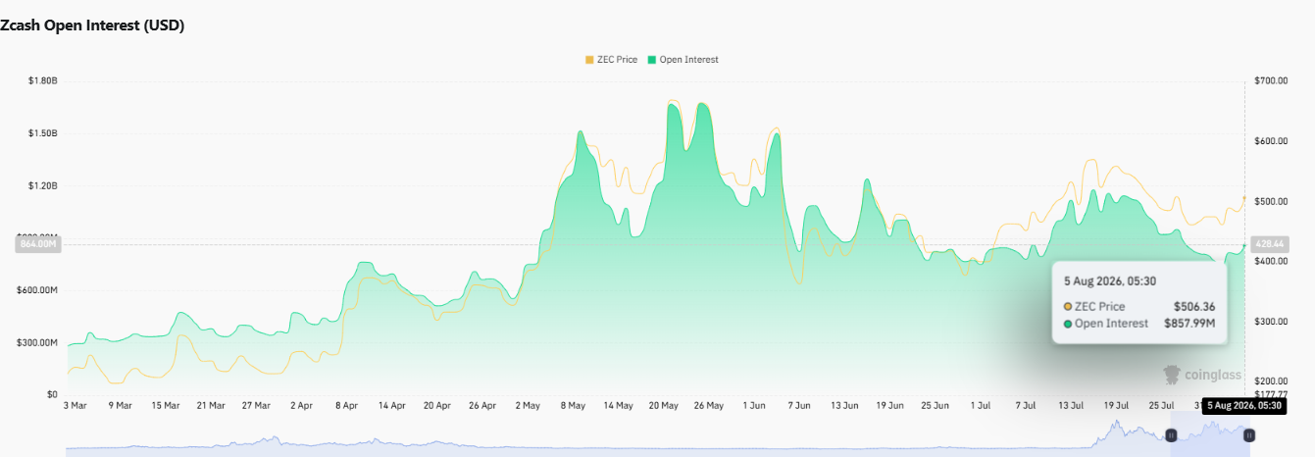Click the 428.44 crosshair price label
1315x457 pixels.
tap(1272, 243)
